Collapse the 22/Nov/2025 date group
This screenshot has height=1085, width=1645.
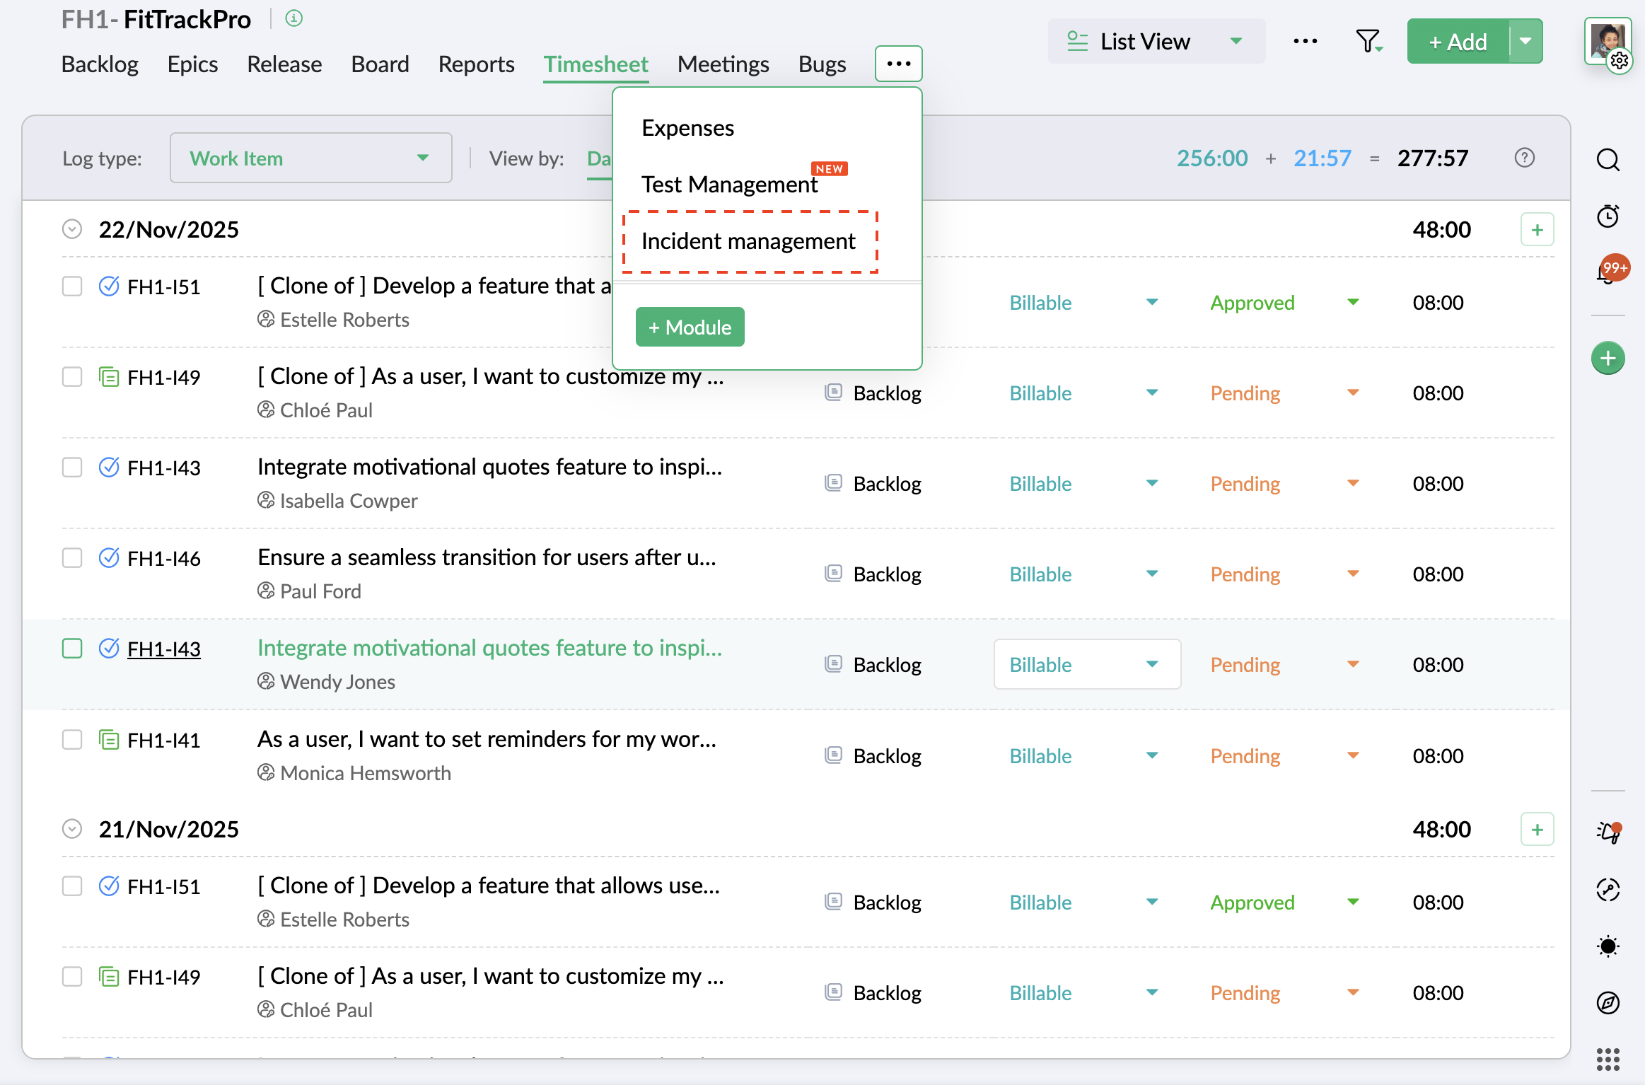pos(72,229)
